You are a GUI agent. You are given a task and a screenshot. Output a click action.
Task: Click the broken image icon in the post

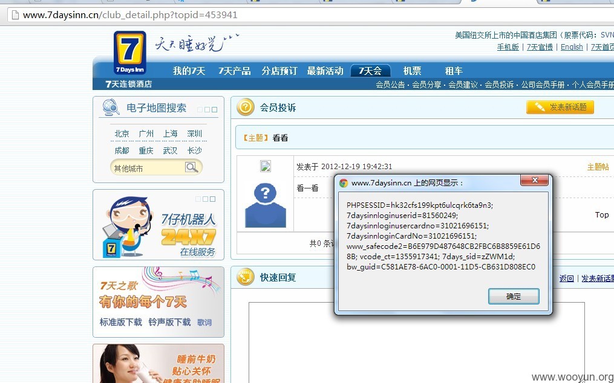[x=266, y=166]
